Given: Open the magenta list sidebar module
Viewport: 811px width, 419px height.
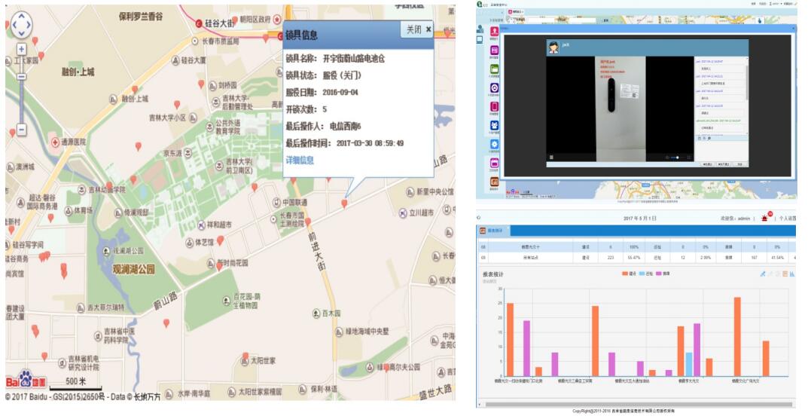Looking at the screenshot, I should (495, 50).
